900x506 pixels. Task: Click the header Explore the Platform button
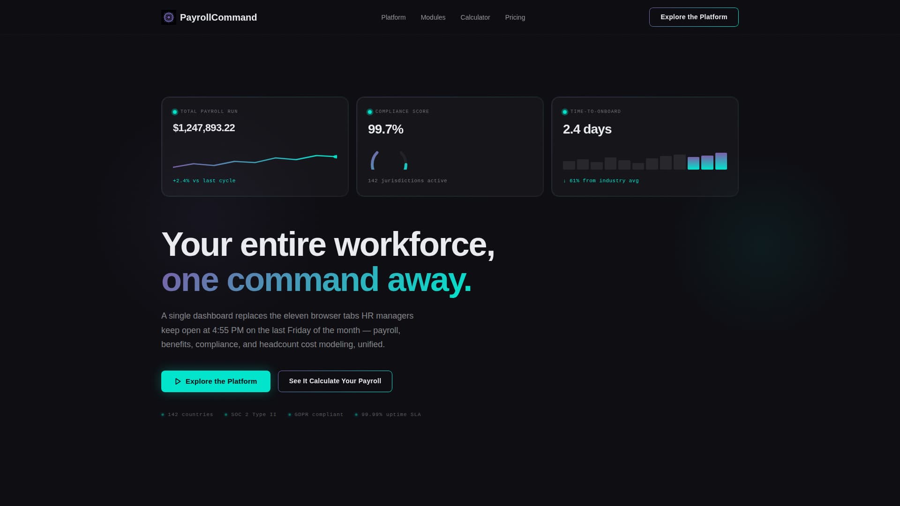pyautogui.click(x=694, y=17)
